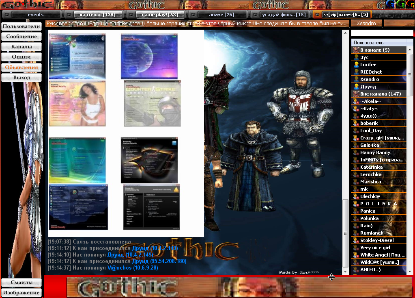Click the user list vertical scrollbar
Viewport: 415px width, 298px height.
(x=410, y=163)
